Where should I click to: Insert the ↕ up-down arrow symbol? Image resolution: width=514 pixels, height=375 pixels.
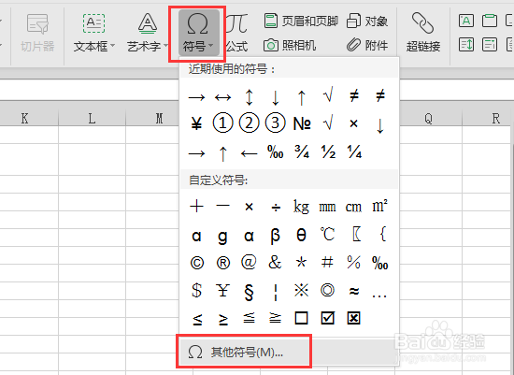click(x=250, y=97)
